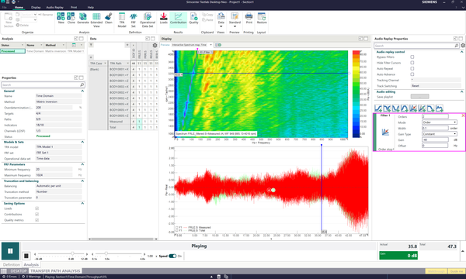Add the eighth filter type icon
466x279 pixels.
click(x=440, y=108)
